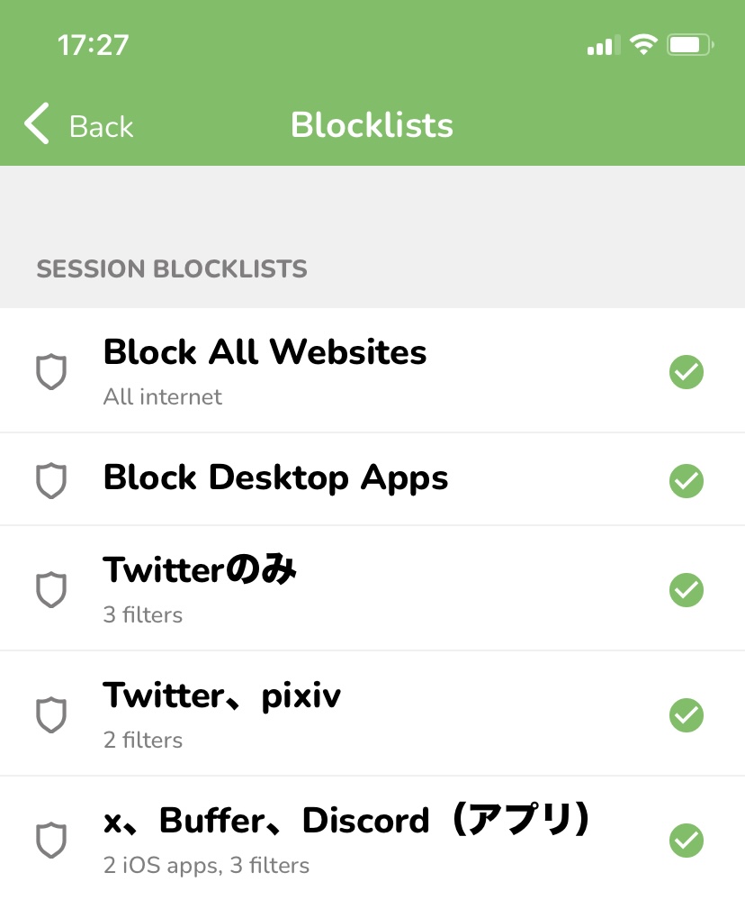
Task: Open the Block All Websites blocklist title
Action: click(265, 352)
